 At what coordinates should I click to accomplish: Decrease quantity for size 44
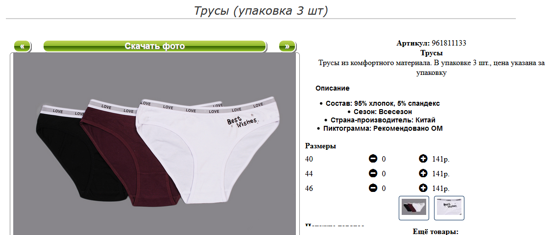click(x=373, y=173)
